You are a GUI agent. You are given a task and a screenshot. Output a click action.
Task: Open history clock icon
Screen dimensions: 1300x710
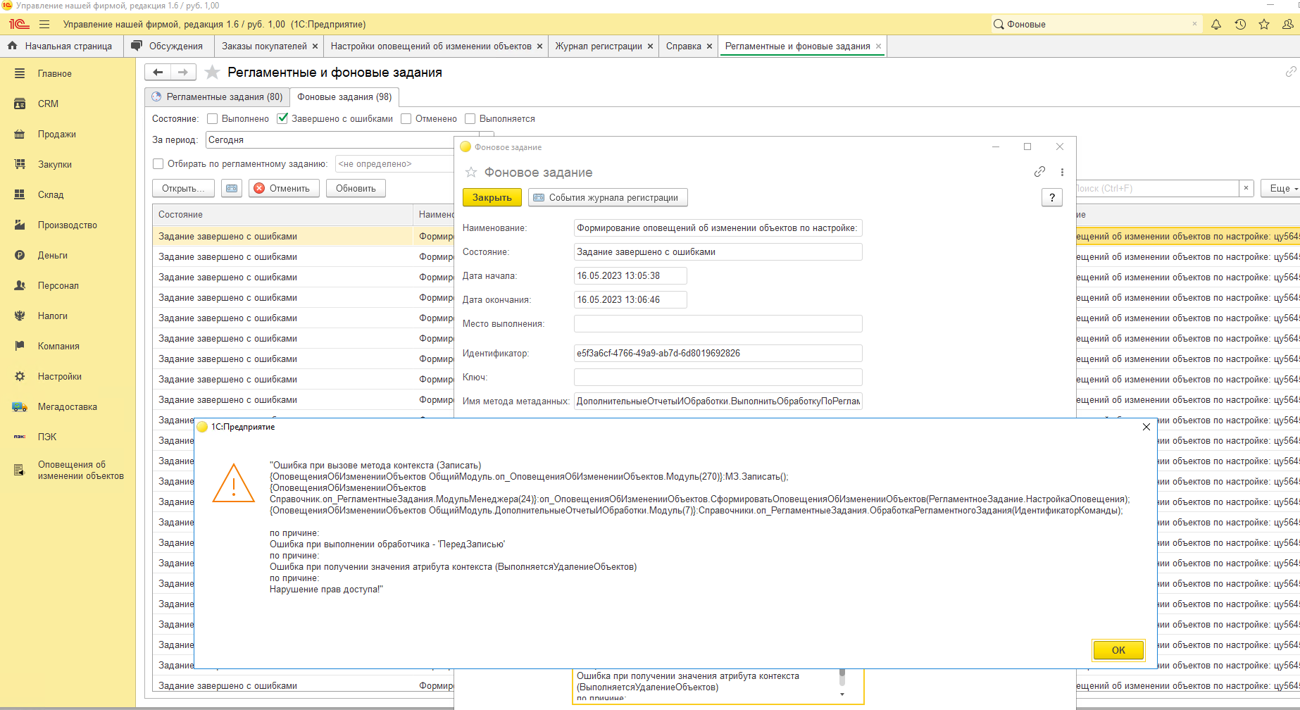1240,24
